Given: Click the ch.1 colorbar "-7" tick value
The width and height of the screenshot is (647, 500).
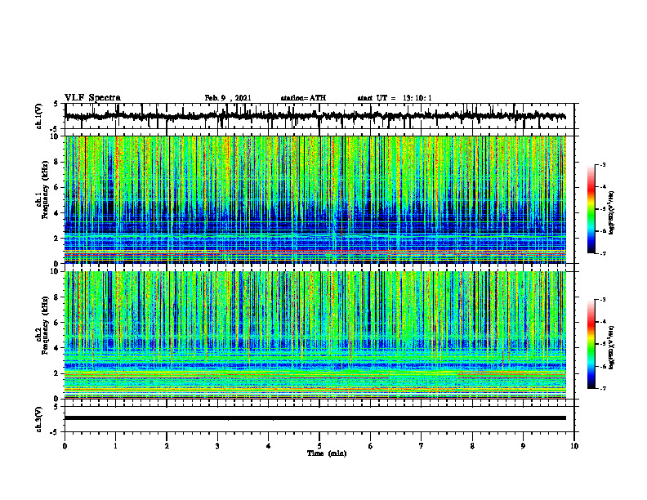Looking at the screenshot, I should [603, 253].
